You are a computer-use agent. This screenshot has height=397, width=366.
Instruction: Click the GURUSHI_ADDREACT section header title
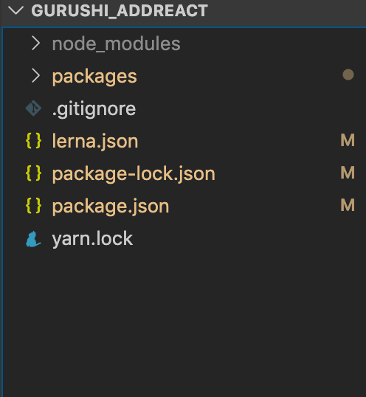[x=120, y=10]
